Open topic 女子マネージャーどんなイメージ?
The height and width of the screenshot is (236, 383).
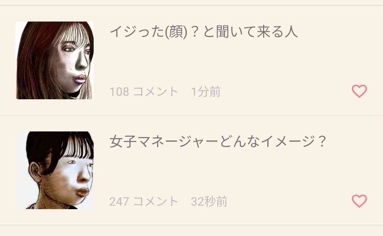tap(218, 141)
